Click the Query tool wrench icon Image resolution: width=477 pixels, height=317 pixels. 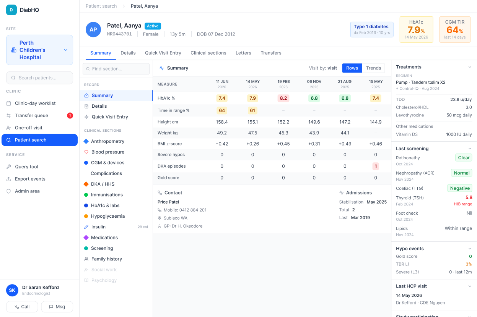coord(9,167)
